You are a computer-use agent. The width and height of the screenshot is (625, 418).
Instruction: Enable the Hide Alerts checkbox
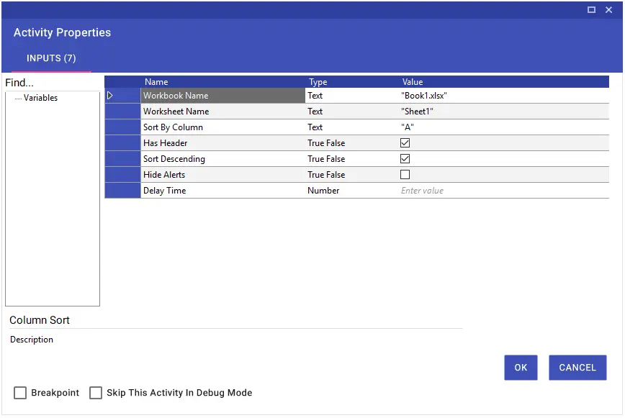point(405,175)
